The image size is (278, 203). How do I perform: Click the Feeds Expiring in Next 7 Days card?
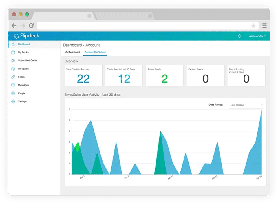click(x=246, y=75)
